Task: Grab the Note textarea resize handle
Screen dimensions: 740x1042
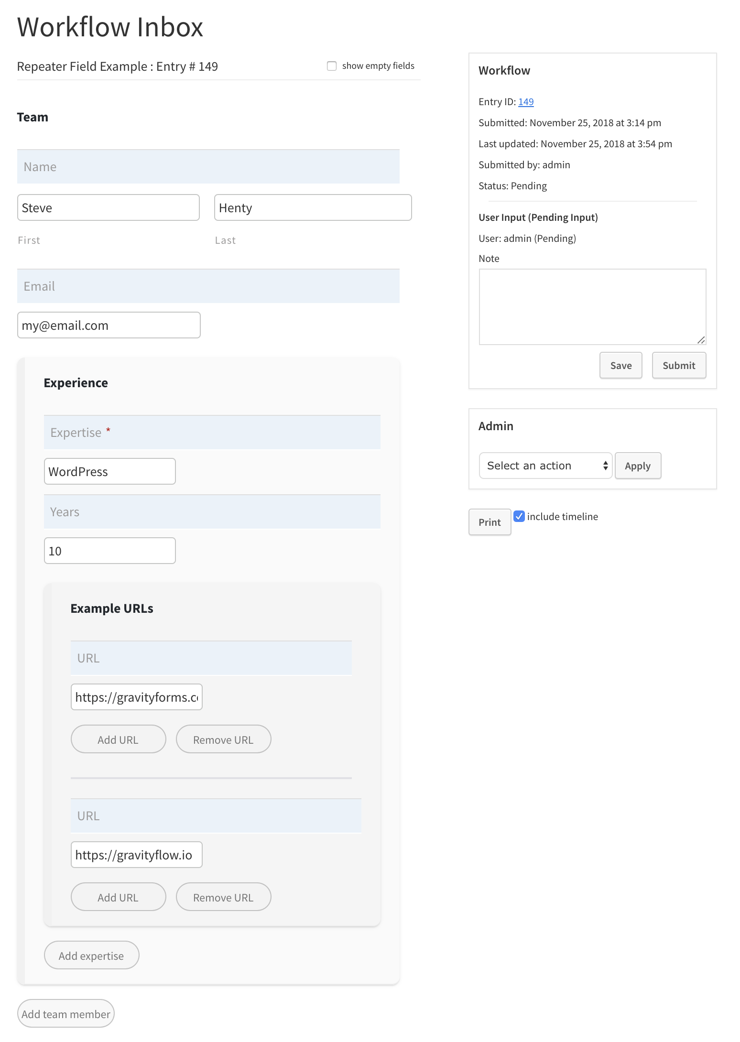Action: pyautogui.click(x=701, y=340)
